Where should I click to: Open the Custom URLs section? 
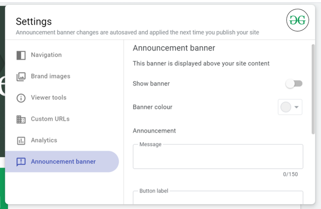50,119
